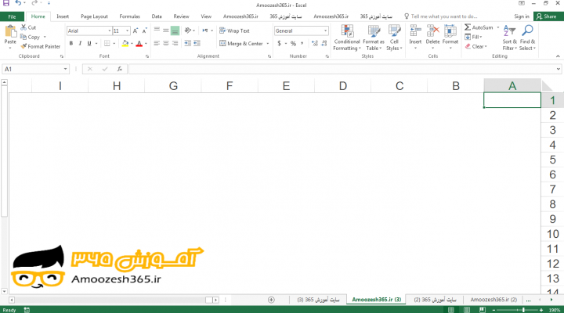
Task: Select column D header
Action: [343, 86]
